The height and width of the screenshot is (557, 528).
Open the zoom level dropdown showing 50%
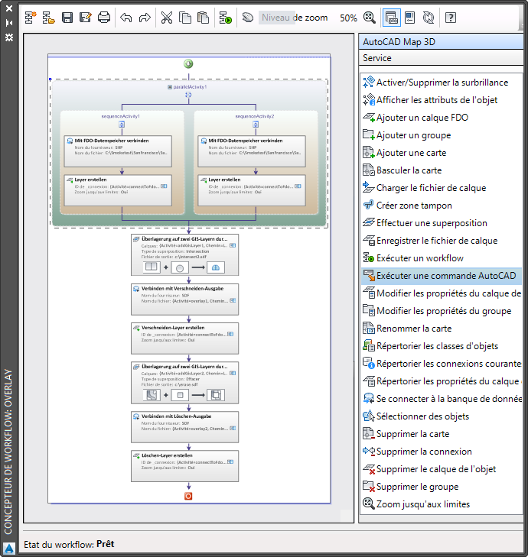coord(348,18)
